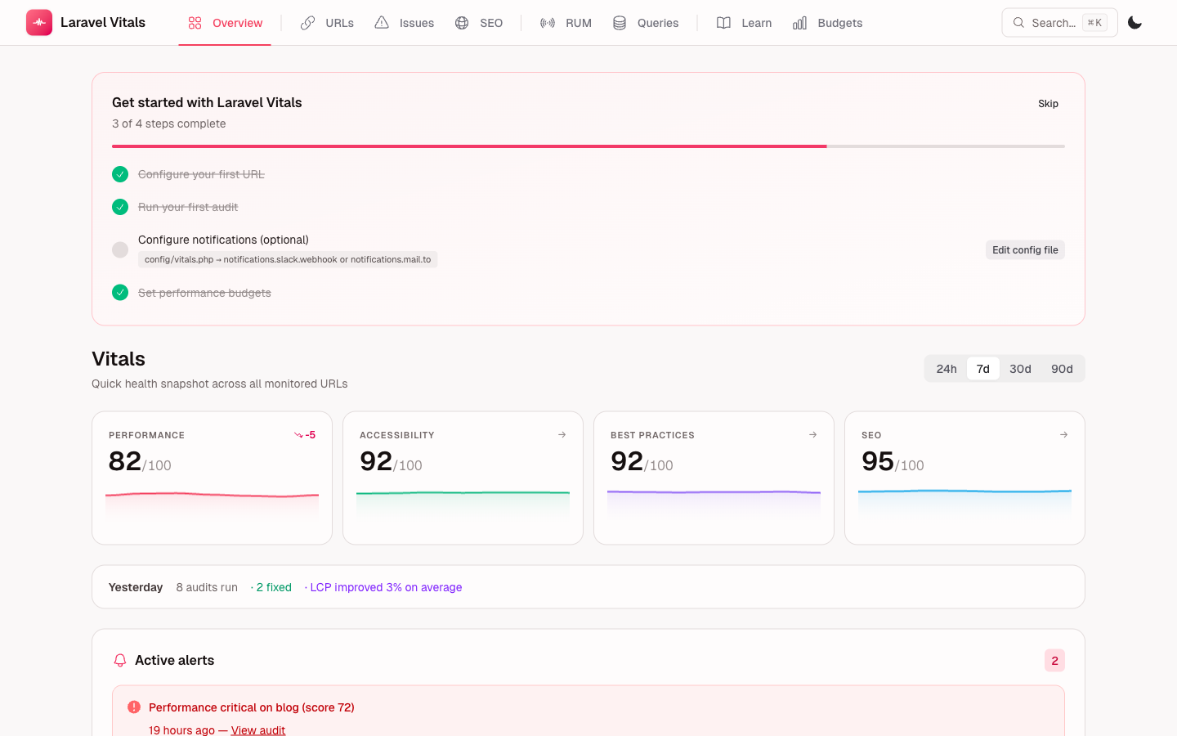
Task: Click the check next to Set performance budgets
Action: pos(120,293)
